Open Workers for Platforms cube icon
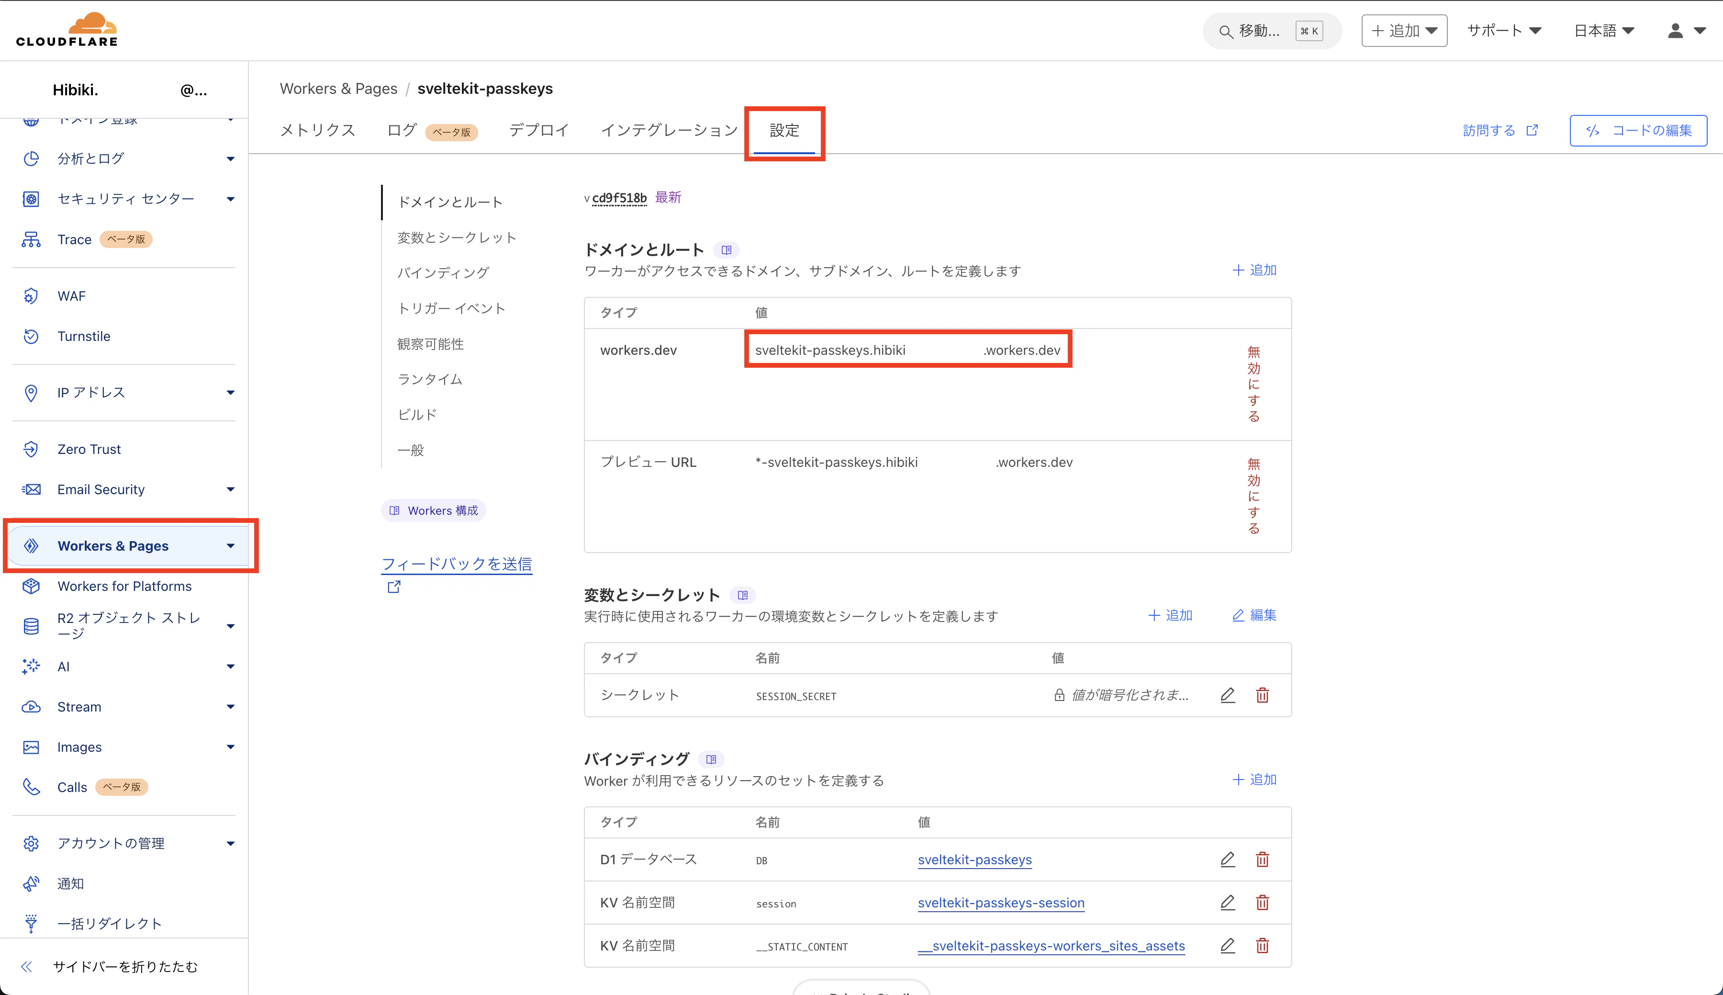Viewport: 1723px width, 995px height. click(31, 587)
